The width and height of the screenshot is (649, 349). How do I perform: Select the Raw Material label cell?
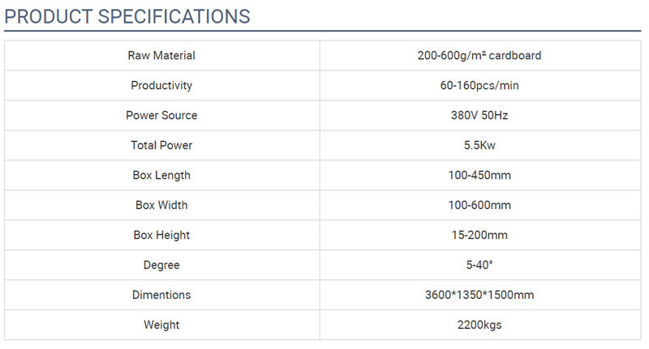161,55
